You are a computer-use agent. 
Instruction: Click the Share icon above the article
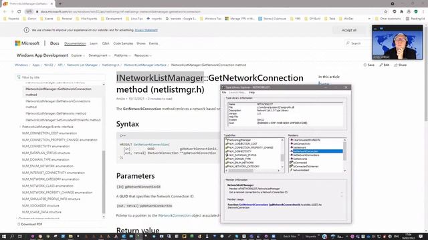pos(400,65)
